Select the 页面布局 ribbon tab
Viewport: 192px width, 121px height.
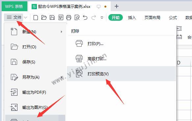[152, 18]
